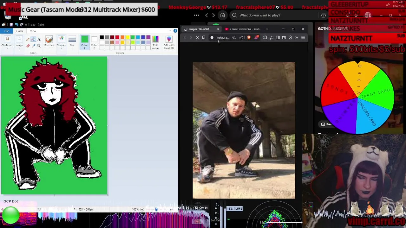
Task: Pick the purple color swatch in Paint palette
Action: click(148, 37)
